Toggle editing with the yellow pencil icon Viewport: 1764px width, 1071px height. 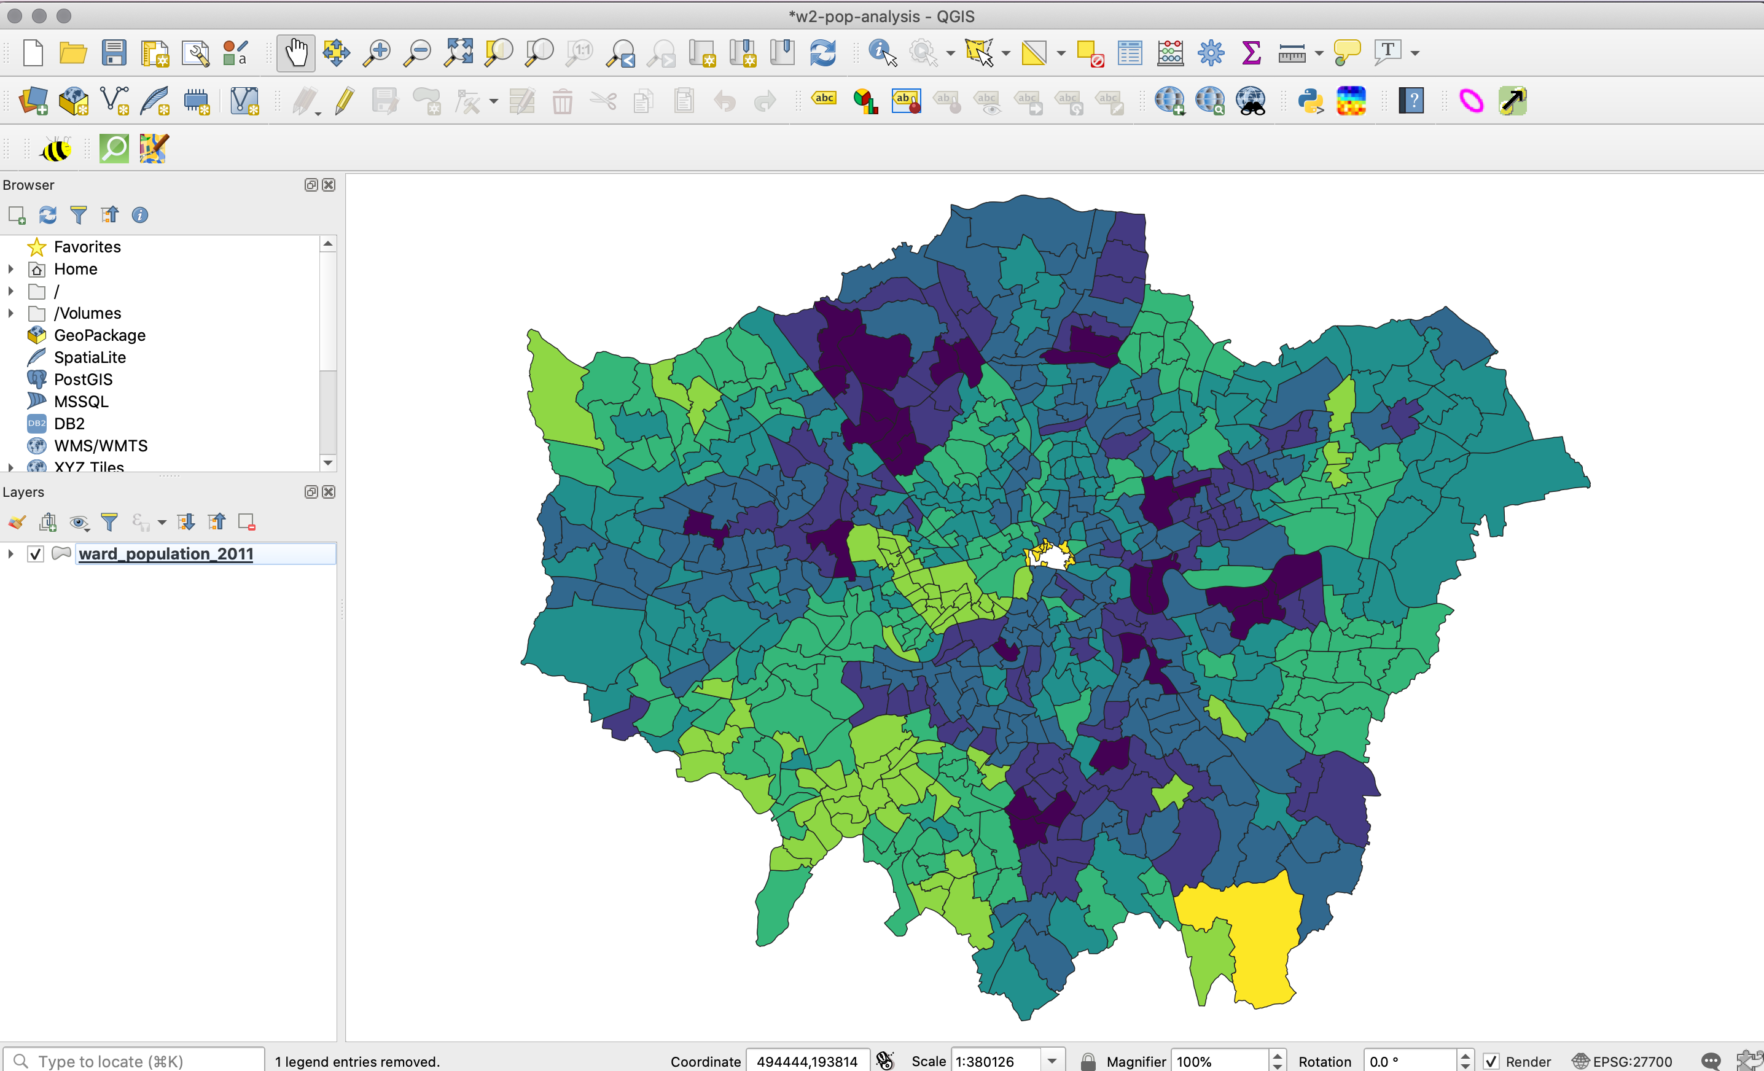click(x=345, y=101)
